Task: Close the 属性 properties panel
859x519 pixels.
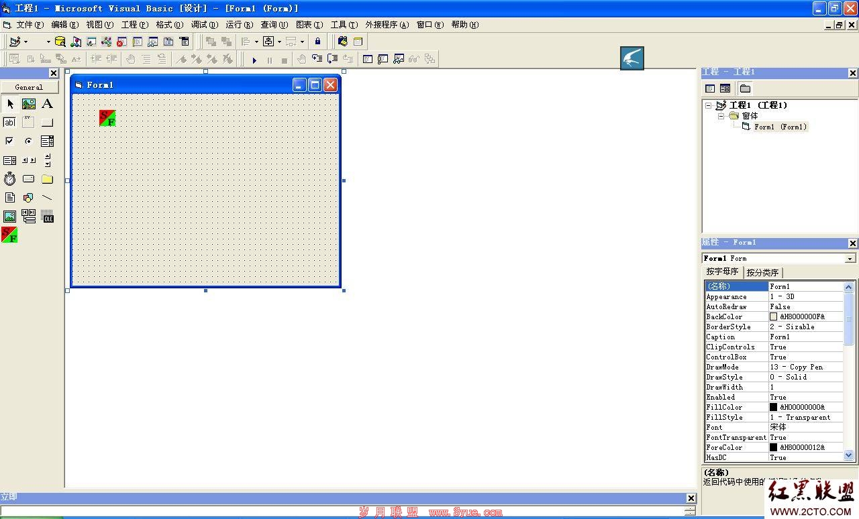Action: pyautogui.click(x=853, y=243)
